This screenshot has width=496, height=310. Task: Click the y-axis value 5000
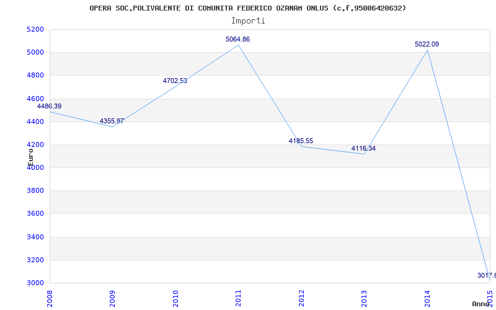pos(35,53)
